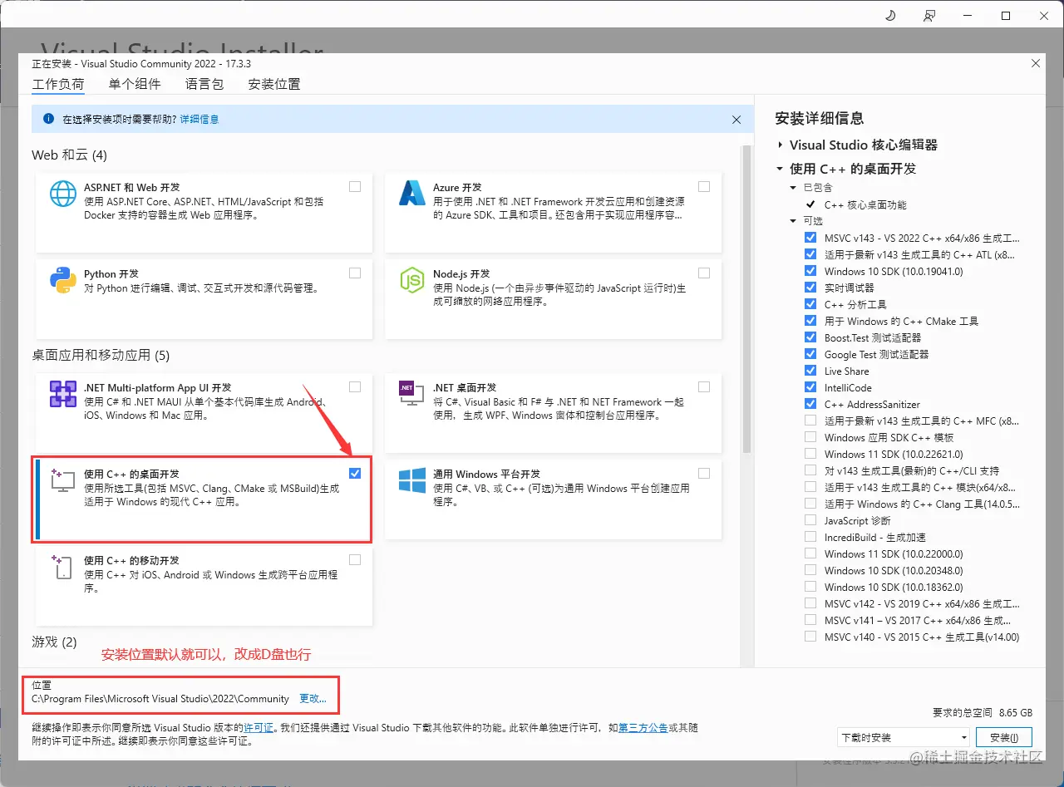
Task: Maximize the Visual Studio Installer window
Action: 1006,16
